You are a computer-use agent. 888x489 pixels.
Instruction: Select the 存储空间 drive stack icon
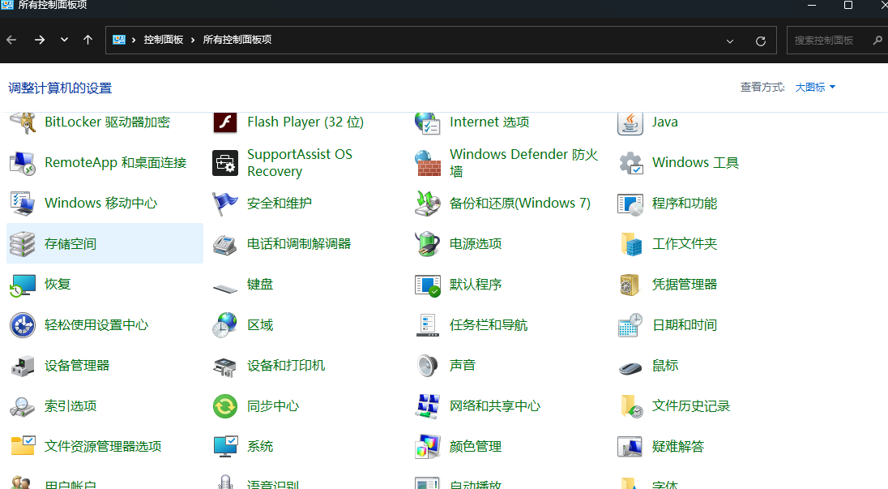pos(23,244)
